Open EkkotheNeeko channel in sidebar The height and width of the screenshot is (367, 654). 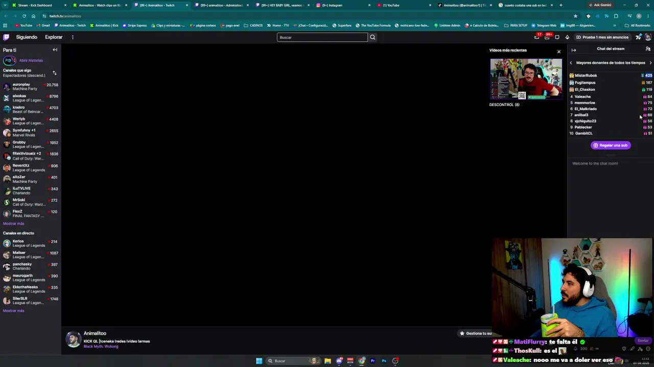tap(31, 289)
